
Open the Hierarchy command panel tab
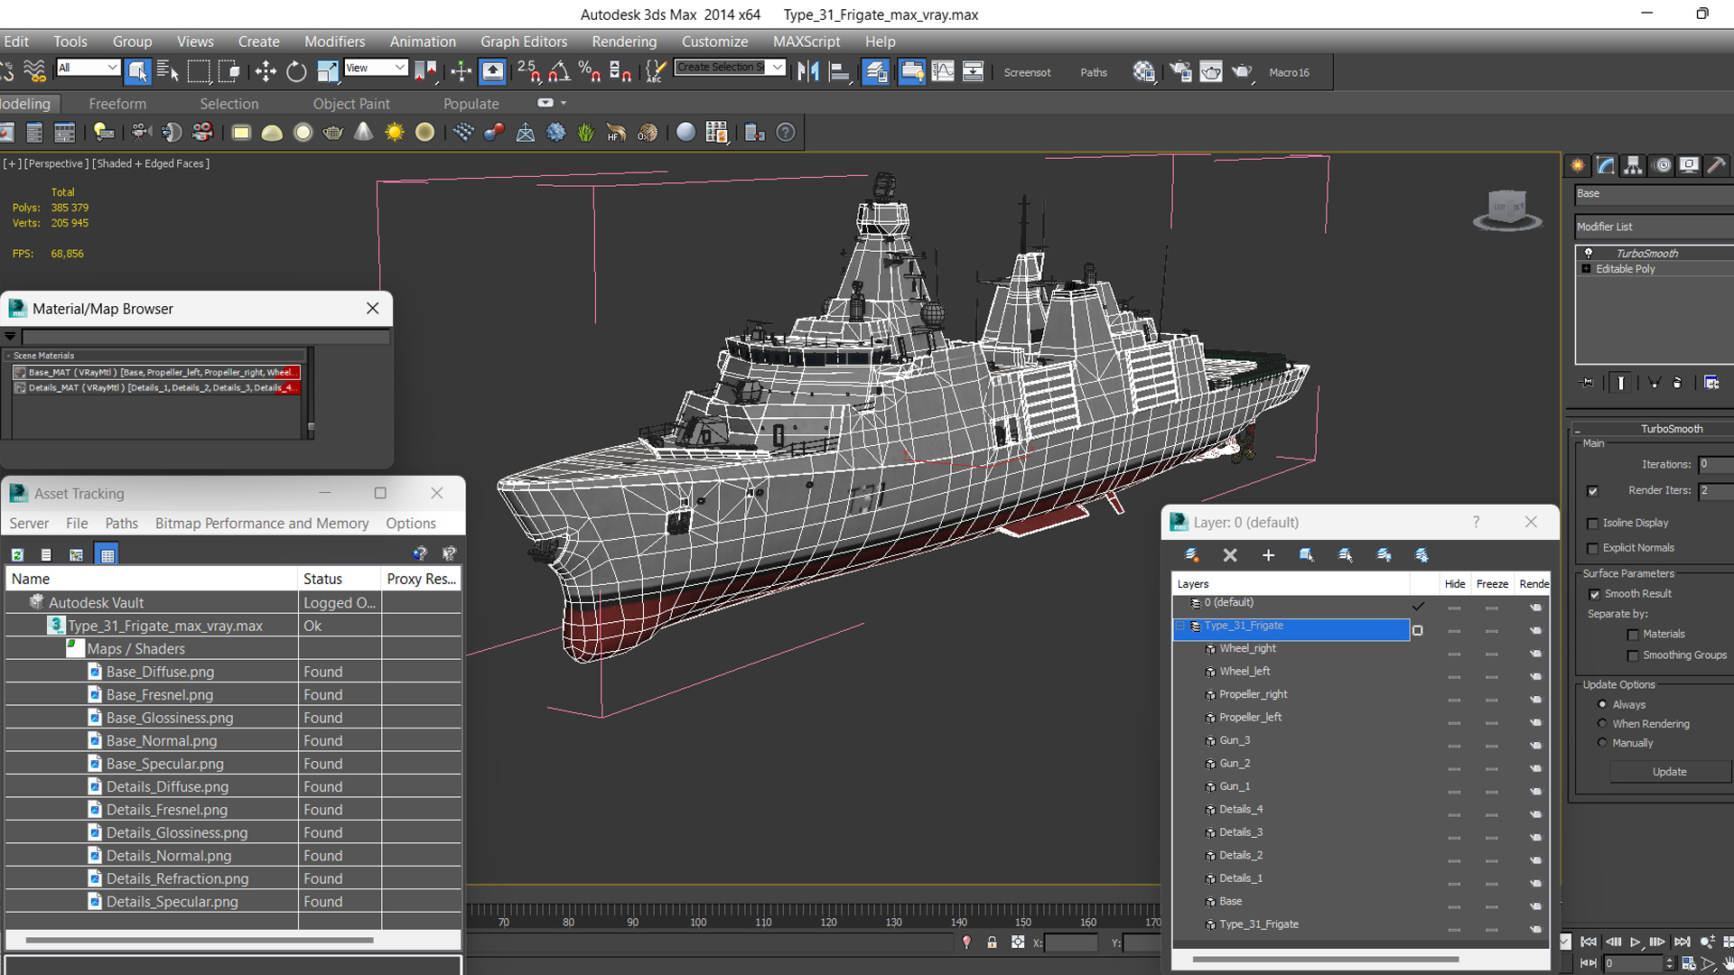1633,165
